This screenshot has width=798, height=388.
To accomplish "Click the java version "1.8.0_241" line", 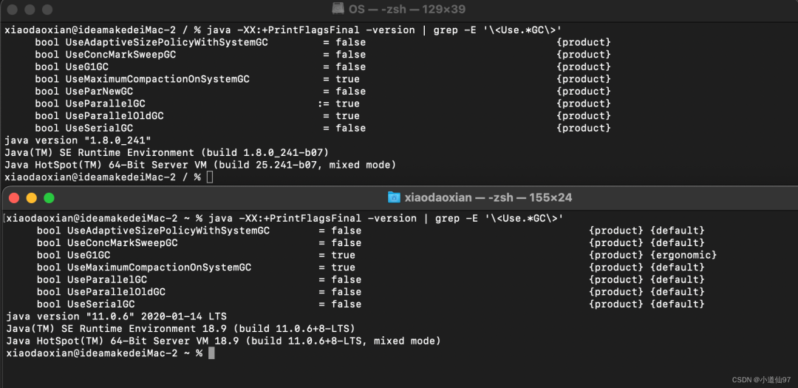I will (x=78, y=140).
